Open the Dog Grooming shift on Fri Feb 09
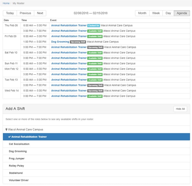Image resolution: width=192 pixels, height=186 pixels. point(60,42)
